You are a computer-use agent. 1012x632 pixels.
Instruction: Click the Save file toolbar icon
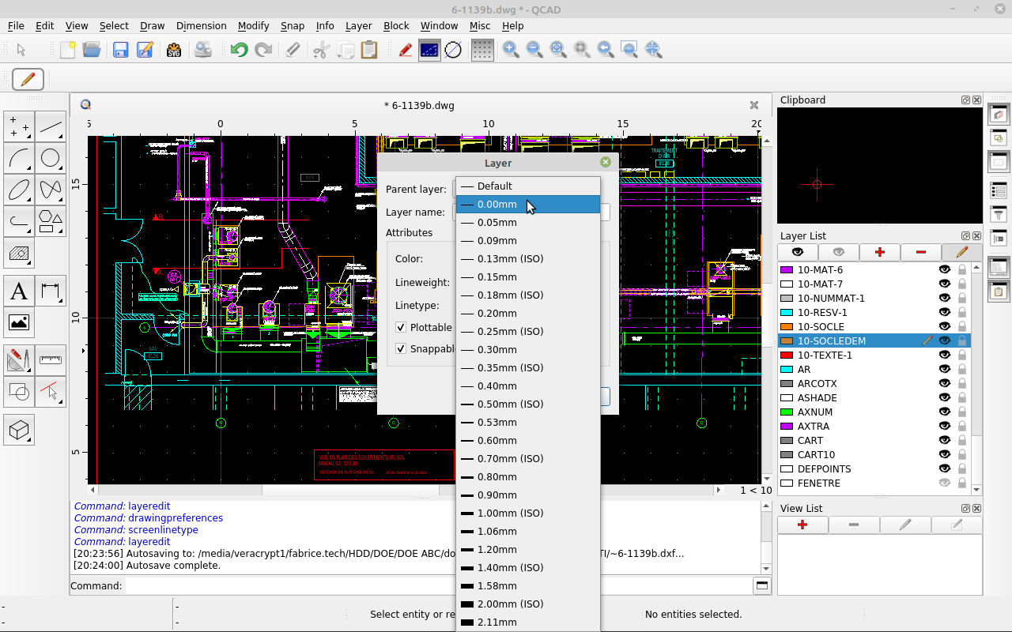click(x=120, y=50)
